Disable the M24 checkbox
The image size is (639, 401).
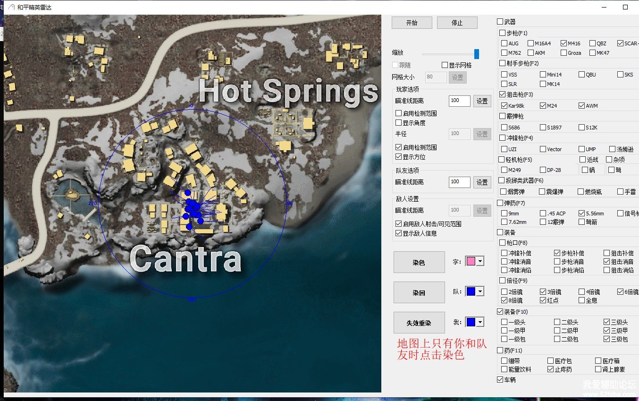(x=543, y=106)
